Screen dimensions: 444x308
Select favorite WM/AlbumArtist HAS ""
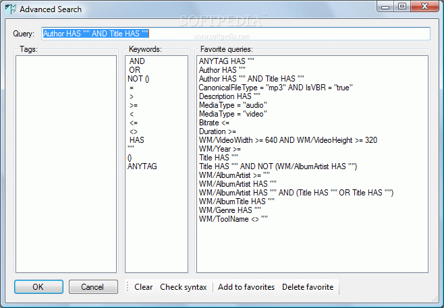pos(238,184)
